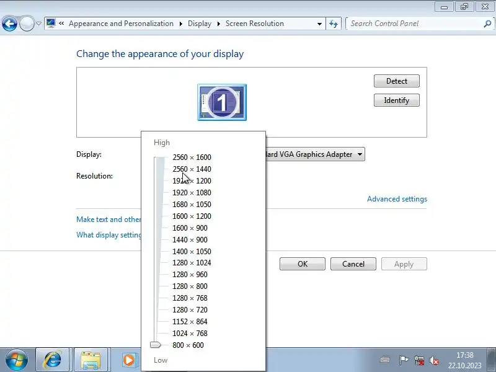Launch Internet Explorer from taskbar
Image resolution: width=496 pixels, height=372 pixels.
click(53, 360)
